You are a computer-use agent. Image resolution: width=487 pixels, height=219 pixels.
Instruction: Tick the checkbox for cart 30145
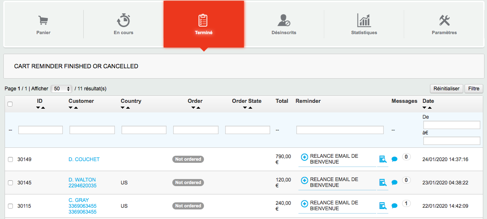[x=10, y=183]
